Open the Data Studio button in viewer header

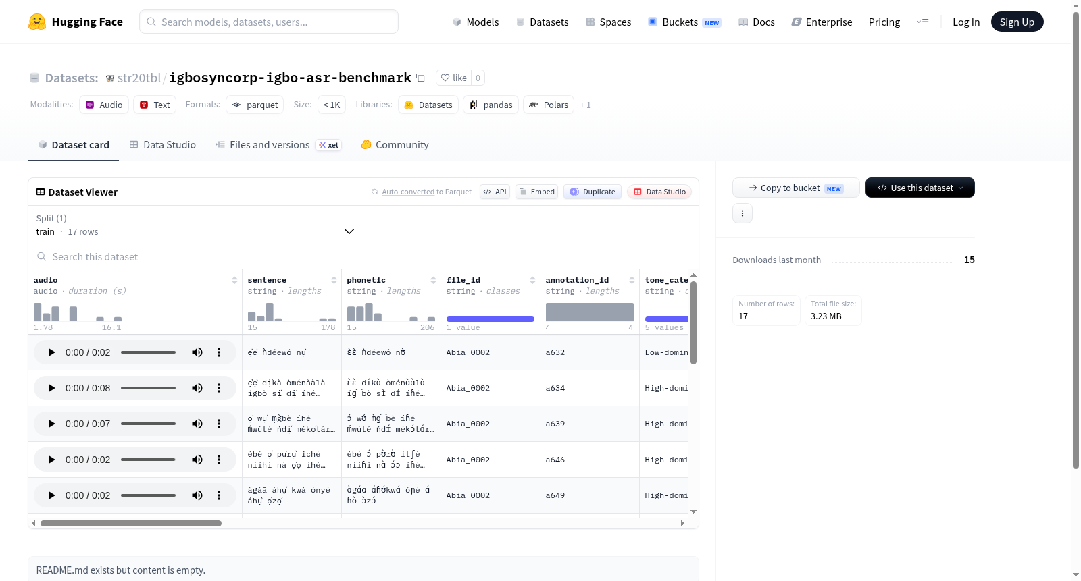(x=659, y=192)
